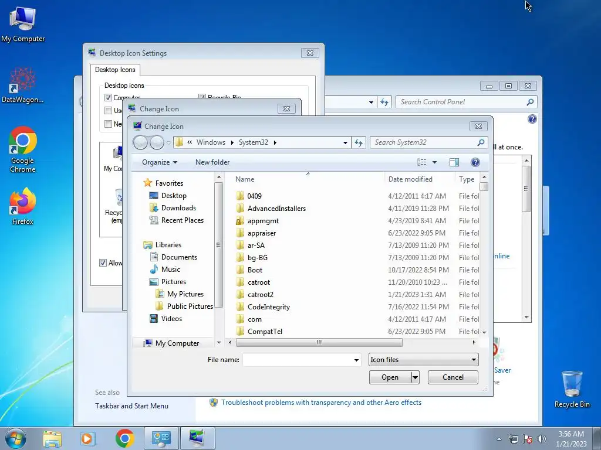Click the refresh button in the Control Panel address bar

pos(384,102)
